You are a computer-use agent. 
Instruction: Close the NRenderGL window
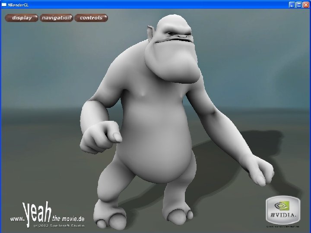306,5
